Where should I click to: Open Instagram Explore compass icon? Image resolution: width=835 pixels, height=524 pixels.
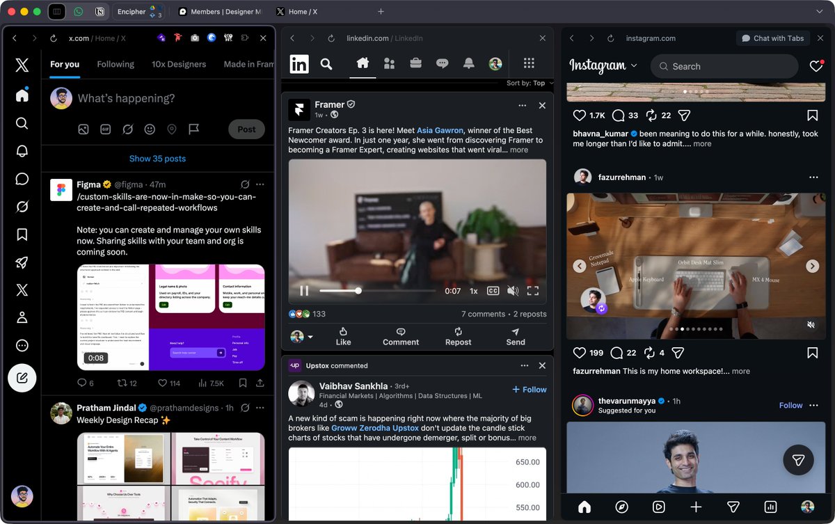click(621, 507)
